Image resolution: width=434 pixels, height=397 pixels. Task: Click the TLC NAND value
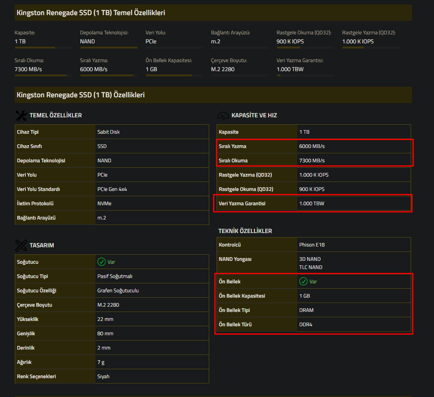(x=311, y=267)
